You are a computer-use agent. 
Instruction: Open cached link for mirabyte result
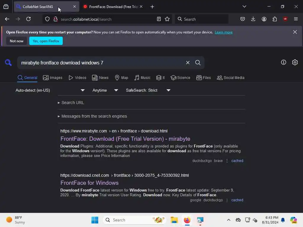click(x=237, y=161)
